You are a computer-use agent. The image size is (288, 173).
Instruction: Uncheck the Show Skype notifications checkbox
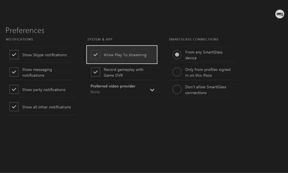click(14, 55)
